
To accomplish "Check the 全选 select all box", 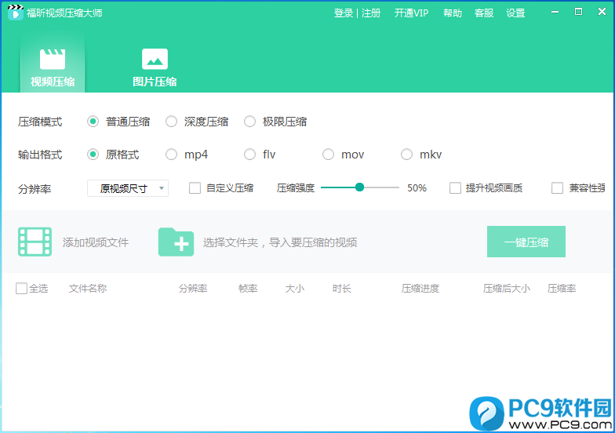I will point(21,289).
